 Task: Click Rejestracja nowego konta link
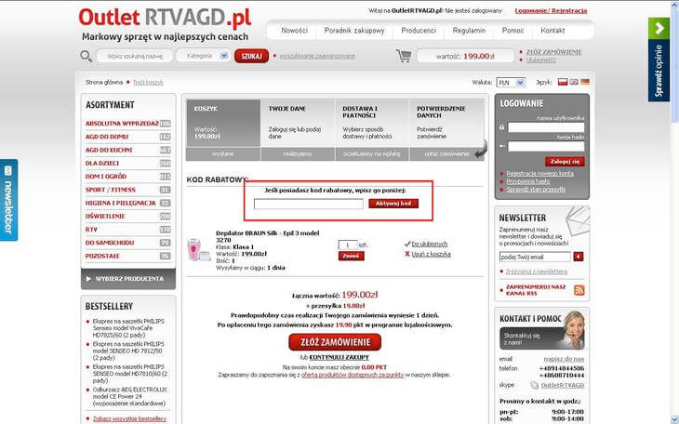point(540,173)
